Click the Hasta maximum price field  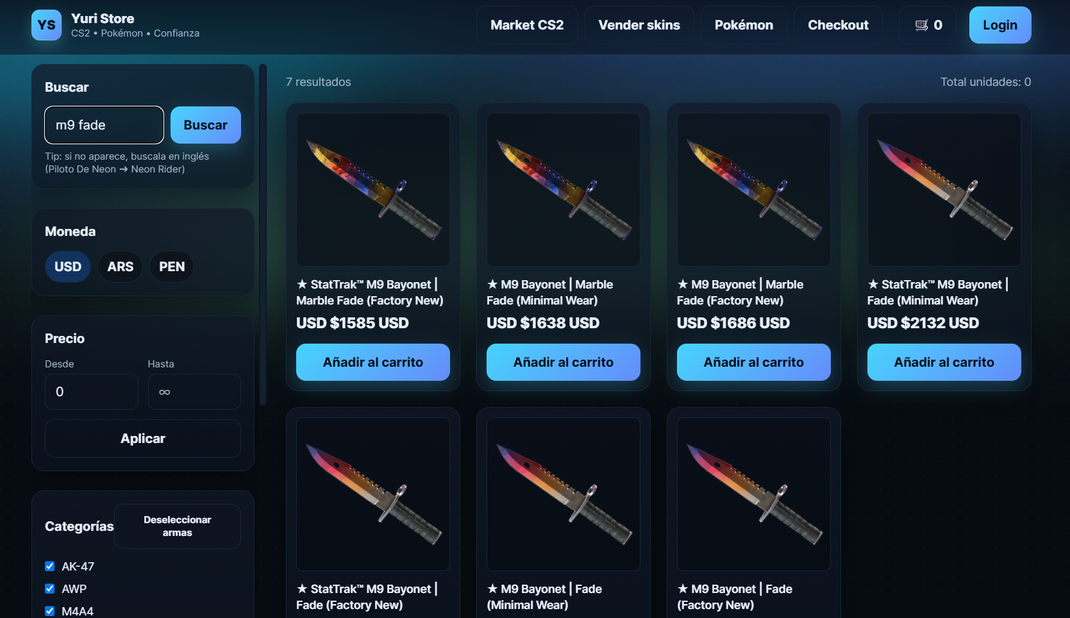point(194,392)
